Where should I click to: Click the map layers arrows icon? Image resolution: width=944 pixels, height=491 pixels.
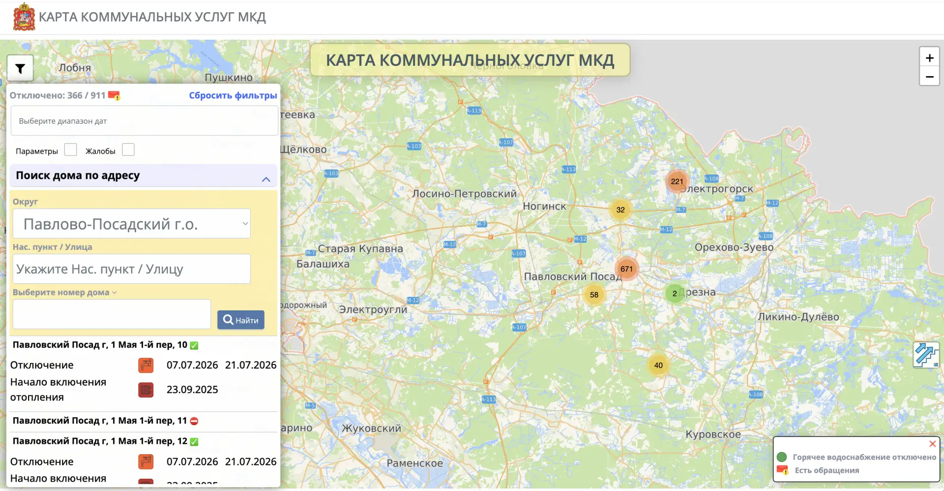[x=926, y=355]
